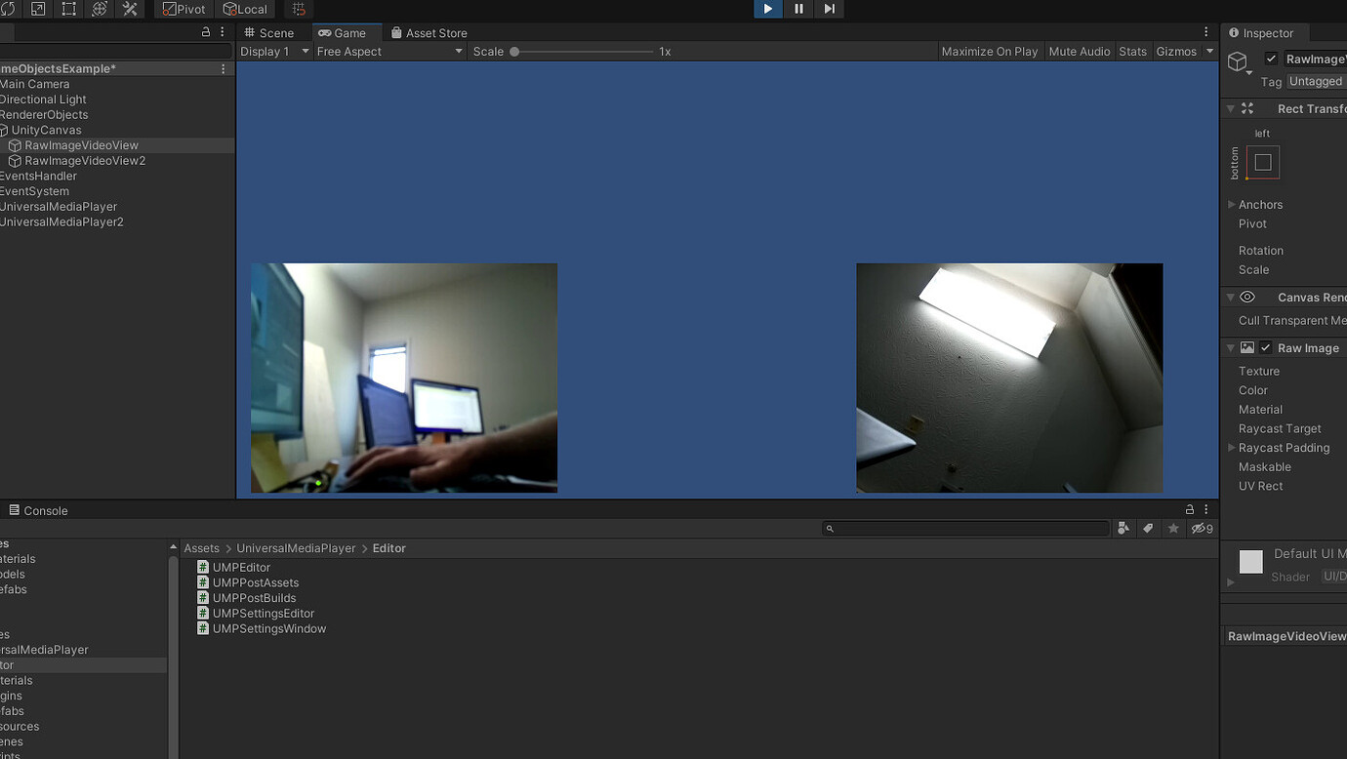Viewport: 1347px width, 759px height.
Task: Select the Rect tool in the toolbar
Action: [x=66, y=9]
